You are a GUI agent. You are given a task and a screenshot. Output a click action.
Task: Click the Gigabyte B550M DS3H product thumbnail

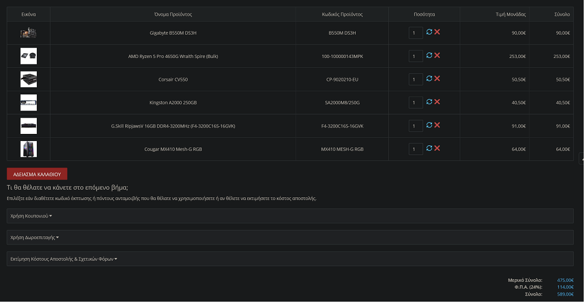[28, 33]
